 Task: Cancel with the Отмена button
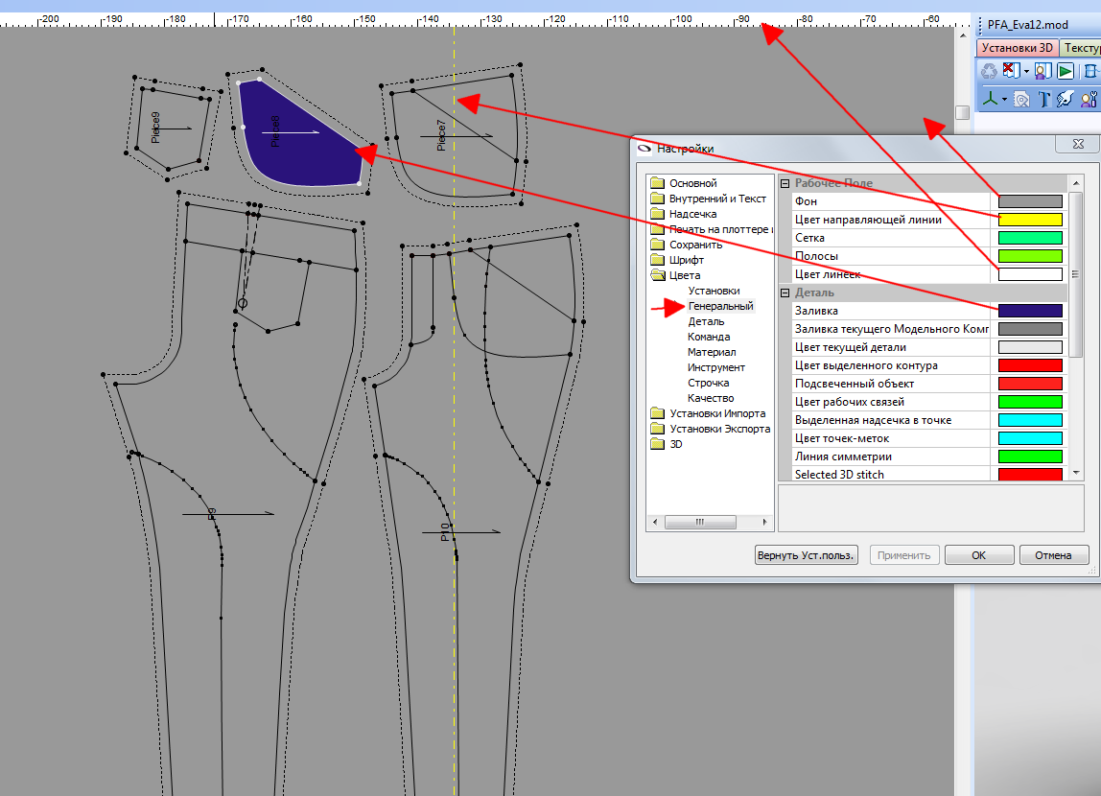[x=1054, y=555]
